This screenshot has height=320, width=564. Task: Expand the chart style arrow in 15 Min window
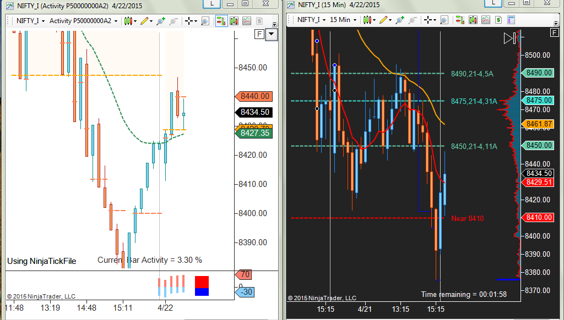(x=374, y=20)
